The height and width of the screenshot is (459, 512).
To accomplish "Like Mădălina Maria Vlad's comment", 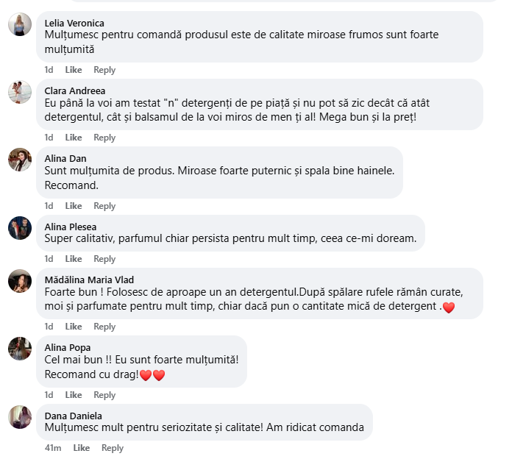I will pyautogui.click(x=74, y=327).
